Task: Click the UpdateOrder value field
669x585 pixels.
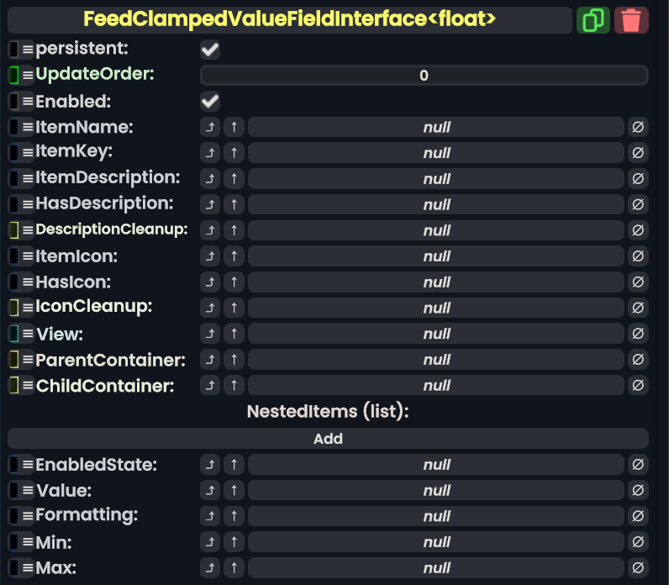Action: click(x=424, y=76)
